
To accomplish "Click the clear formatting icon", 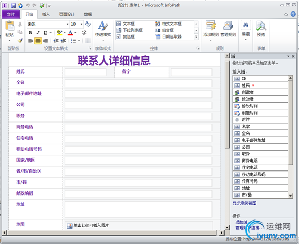I will [x=88, y=24].
